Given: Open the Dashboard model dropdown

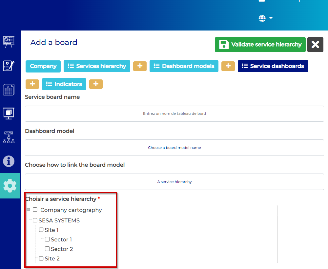Looking at the screenshot, I should pos(174,148).
